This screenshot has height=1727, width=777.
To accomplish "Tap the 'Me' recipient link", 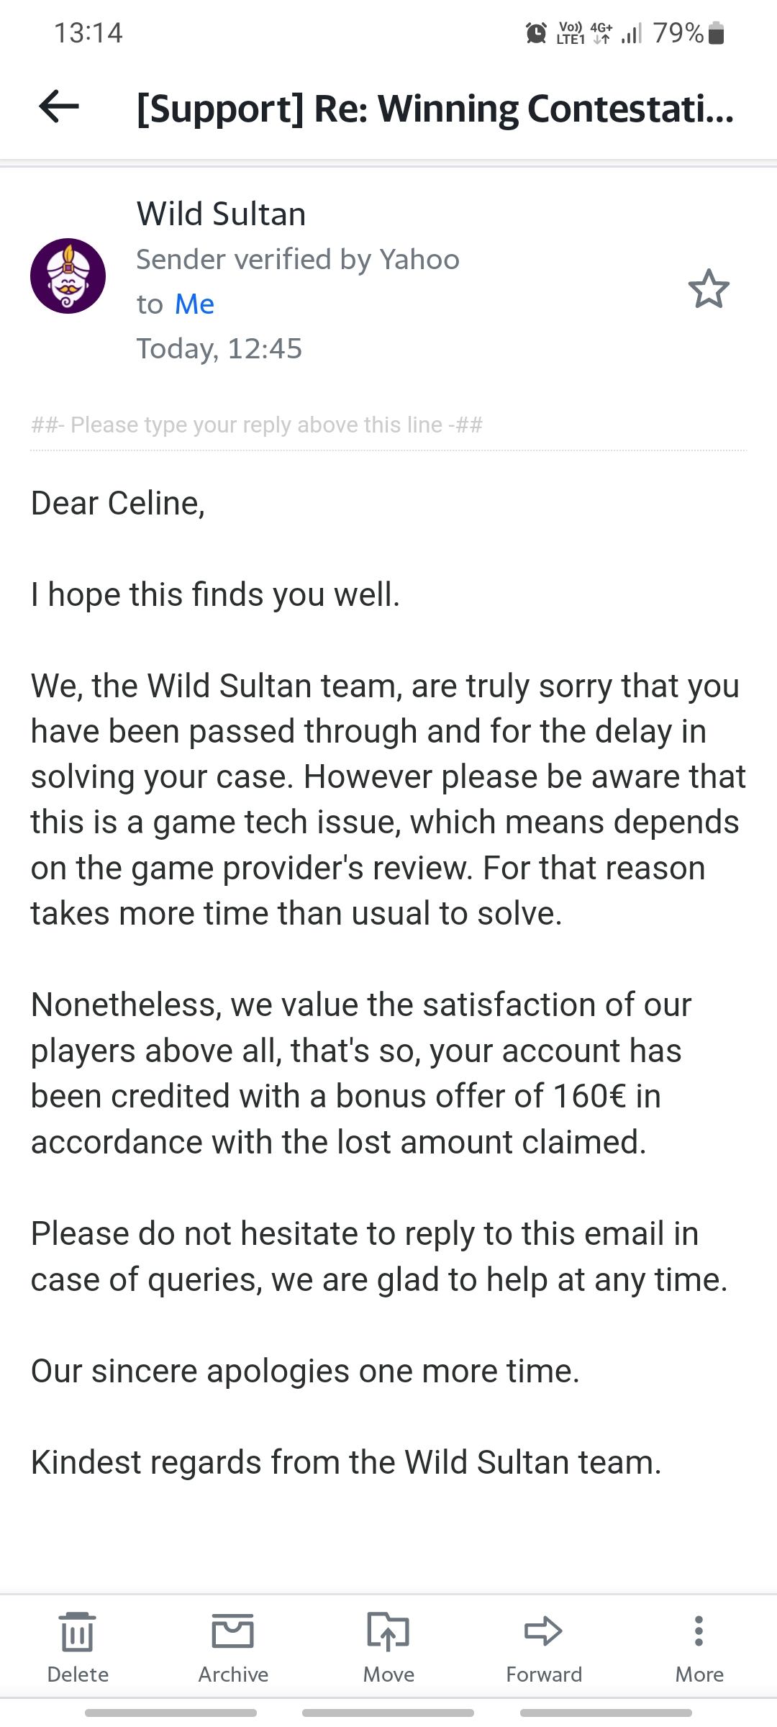I will pyautogui.click(x=194, y=304).
